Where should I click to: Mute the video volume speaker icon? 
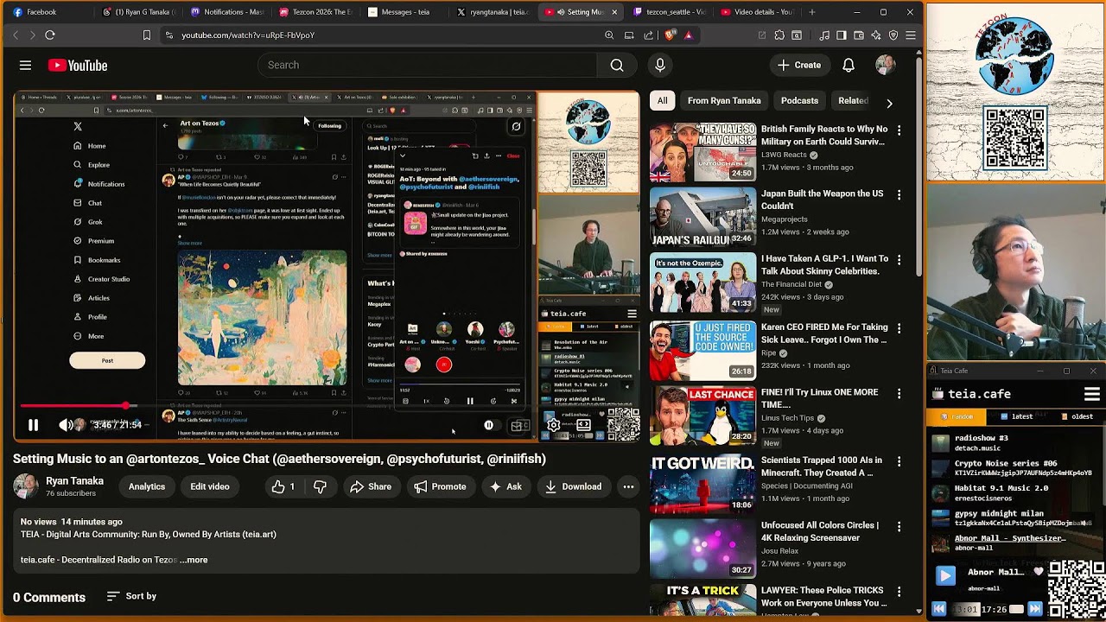(65, 425)
